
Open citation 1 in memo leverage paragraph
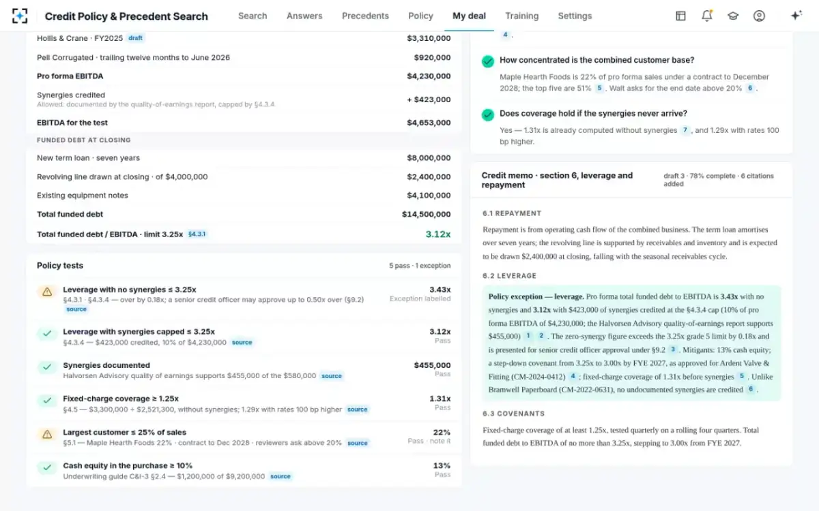click(x=528, y=336)
